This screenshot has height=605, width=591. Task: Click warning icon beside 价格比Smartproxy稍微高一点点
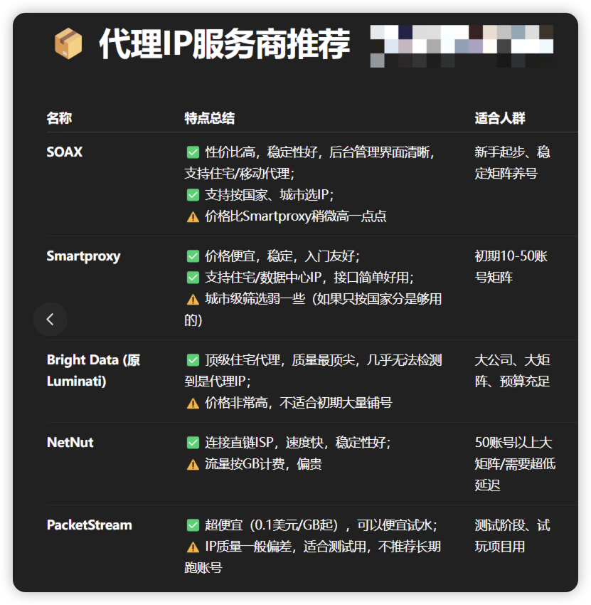(193, 217)
